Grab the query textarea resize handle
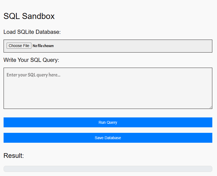This screenshot has height=176, width=217. pyautogui.click(x=211, y=107)
